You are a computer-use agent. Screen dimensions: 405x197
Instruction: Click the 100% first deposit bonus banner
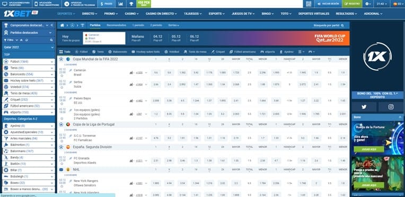tap(377, 95)
